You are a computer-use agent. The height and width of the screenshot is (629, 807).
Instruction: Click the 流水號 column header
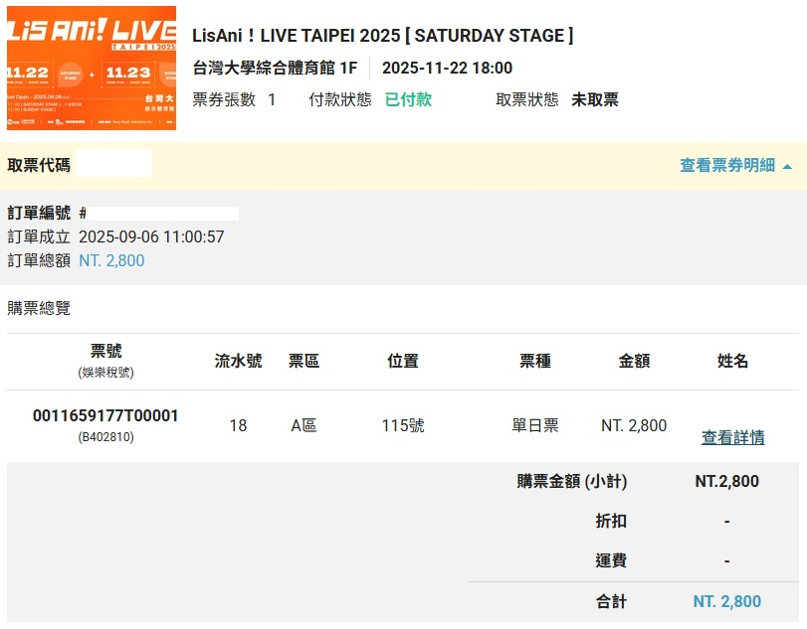tap(238, 361)
